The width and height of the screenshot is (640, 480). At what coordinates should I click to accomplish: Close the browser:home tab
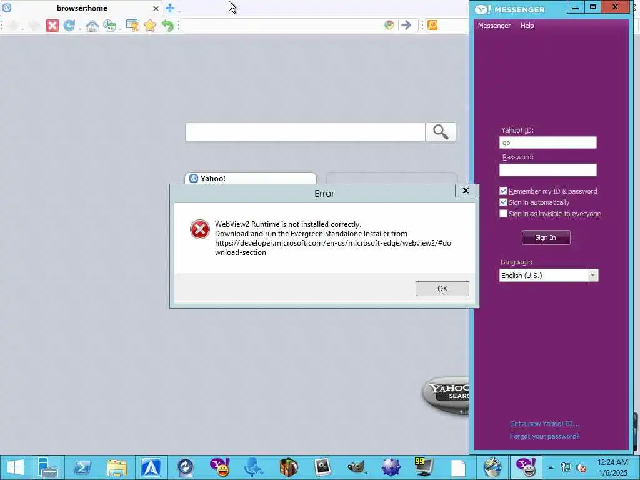click(156, 8)
